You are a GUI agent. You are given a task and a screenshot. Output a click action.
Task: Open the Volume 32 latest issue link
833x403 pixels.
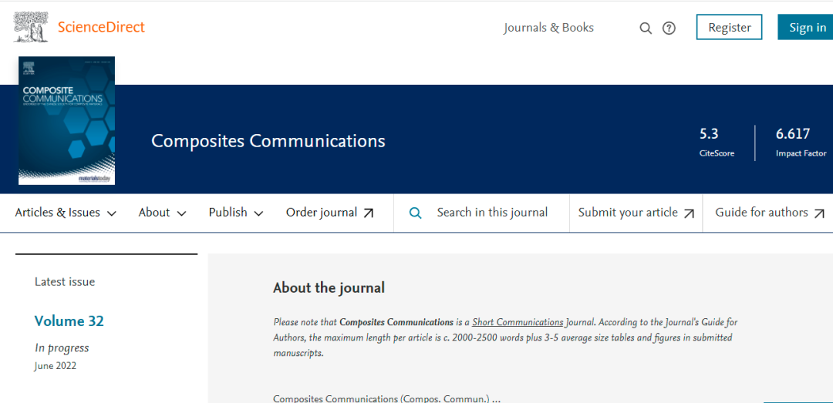point(69,321)
